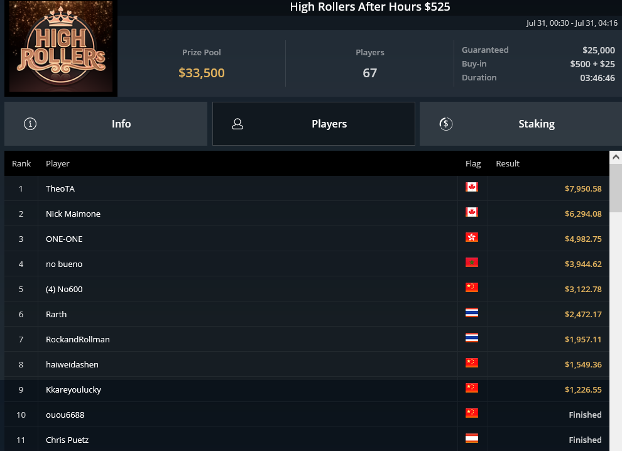Click the Morocco flag for no bueno
Screen dimensions: 622x451
[x=472, y=263]
